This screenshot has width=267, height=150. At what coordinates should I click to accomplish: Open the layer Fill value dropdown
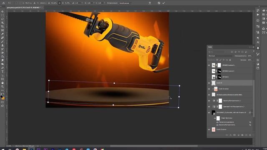tap(253, 60)
